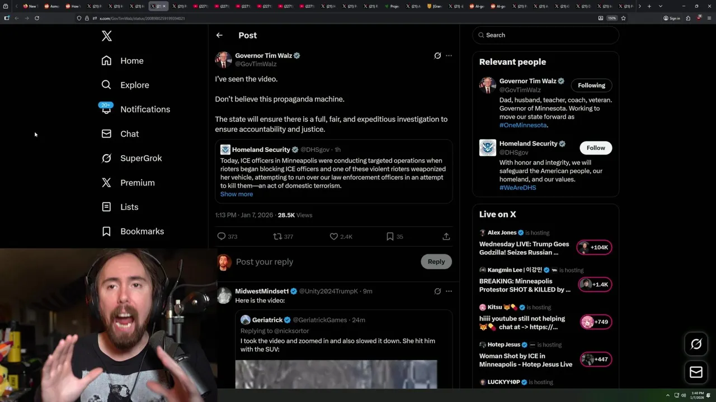Open Chat envelope icon in sidebar
716x402 pixels.
(106, 134)
